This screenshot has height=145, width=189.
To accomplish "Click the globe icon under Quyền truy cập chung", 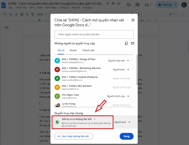I will 57,122.
